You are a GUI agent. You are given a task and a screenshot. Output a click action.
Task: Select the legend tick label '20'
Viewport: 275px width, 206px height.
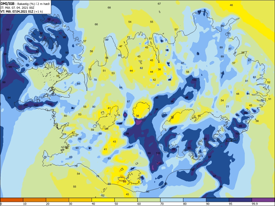[48, 204]
